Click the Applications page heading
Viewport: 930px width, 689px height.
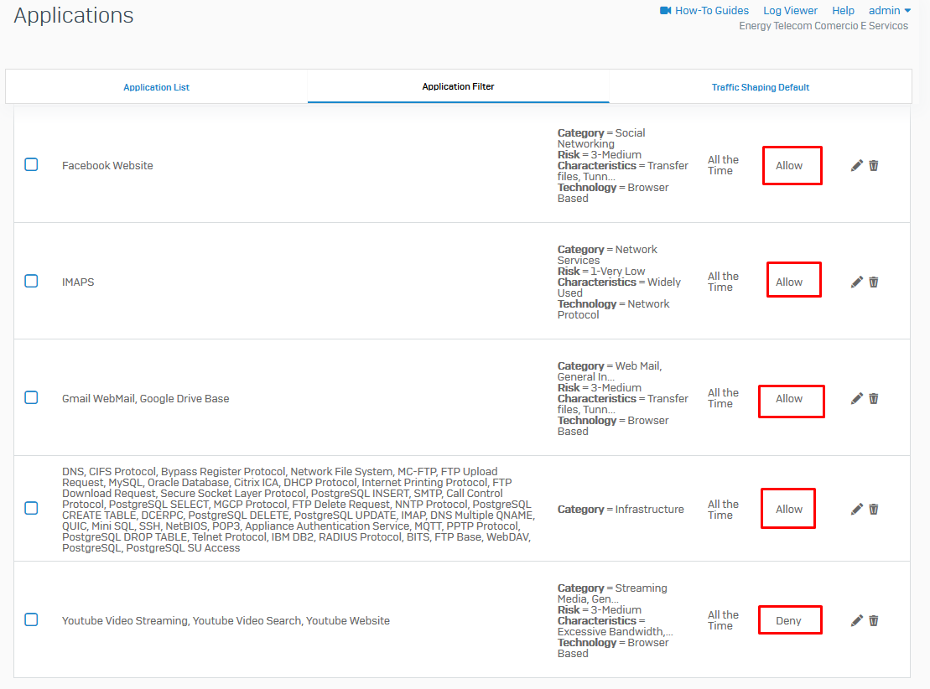74,15
